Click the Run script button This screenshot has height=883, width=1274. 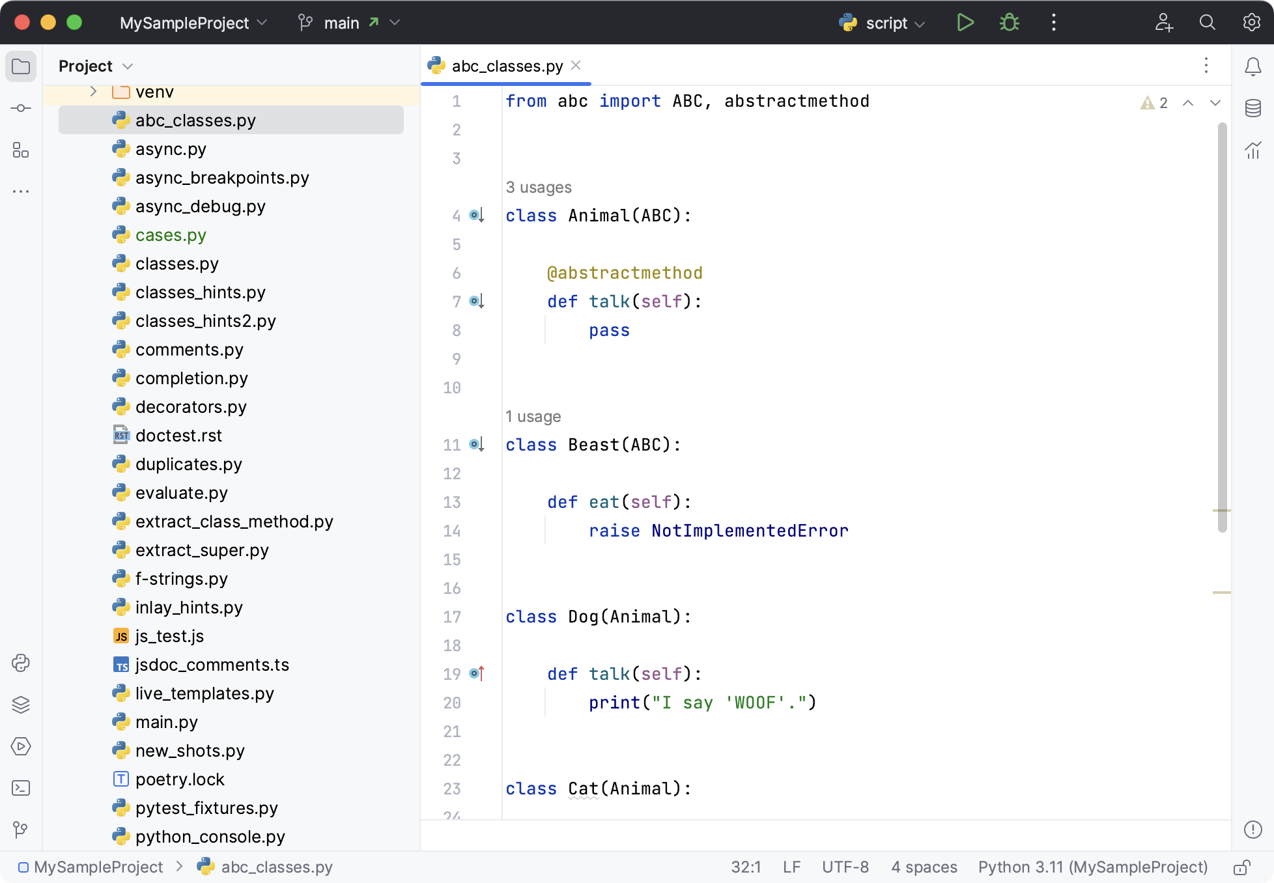[x=964, y=21]
